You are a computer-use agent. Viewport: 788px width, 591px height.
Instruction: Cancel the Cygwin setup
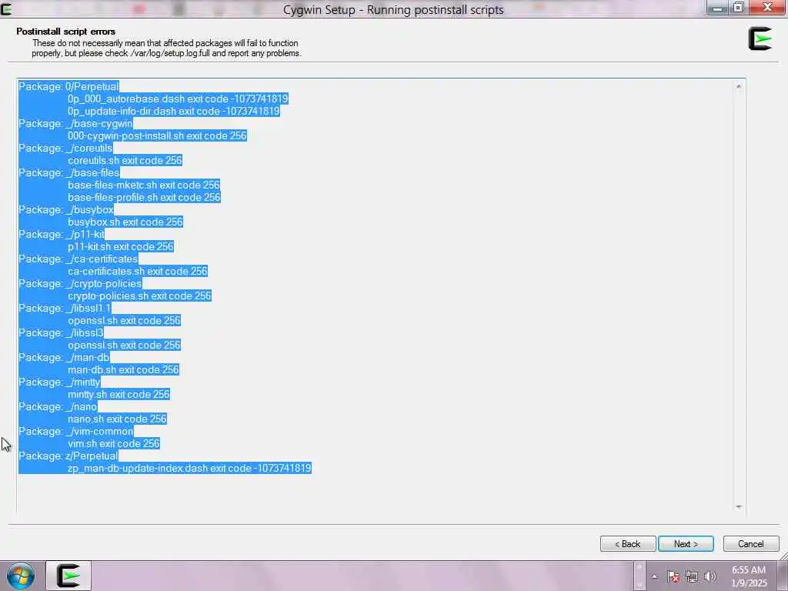pyautogui.click(x=751, y=544)
